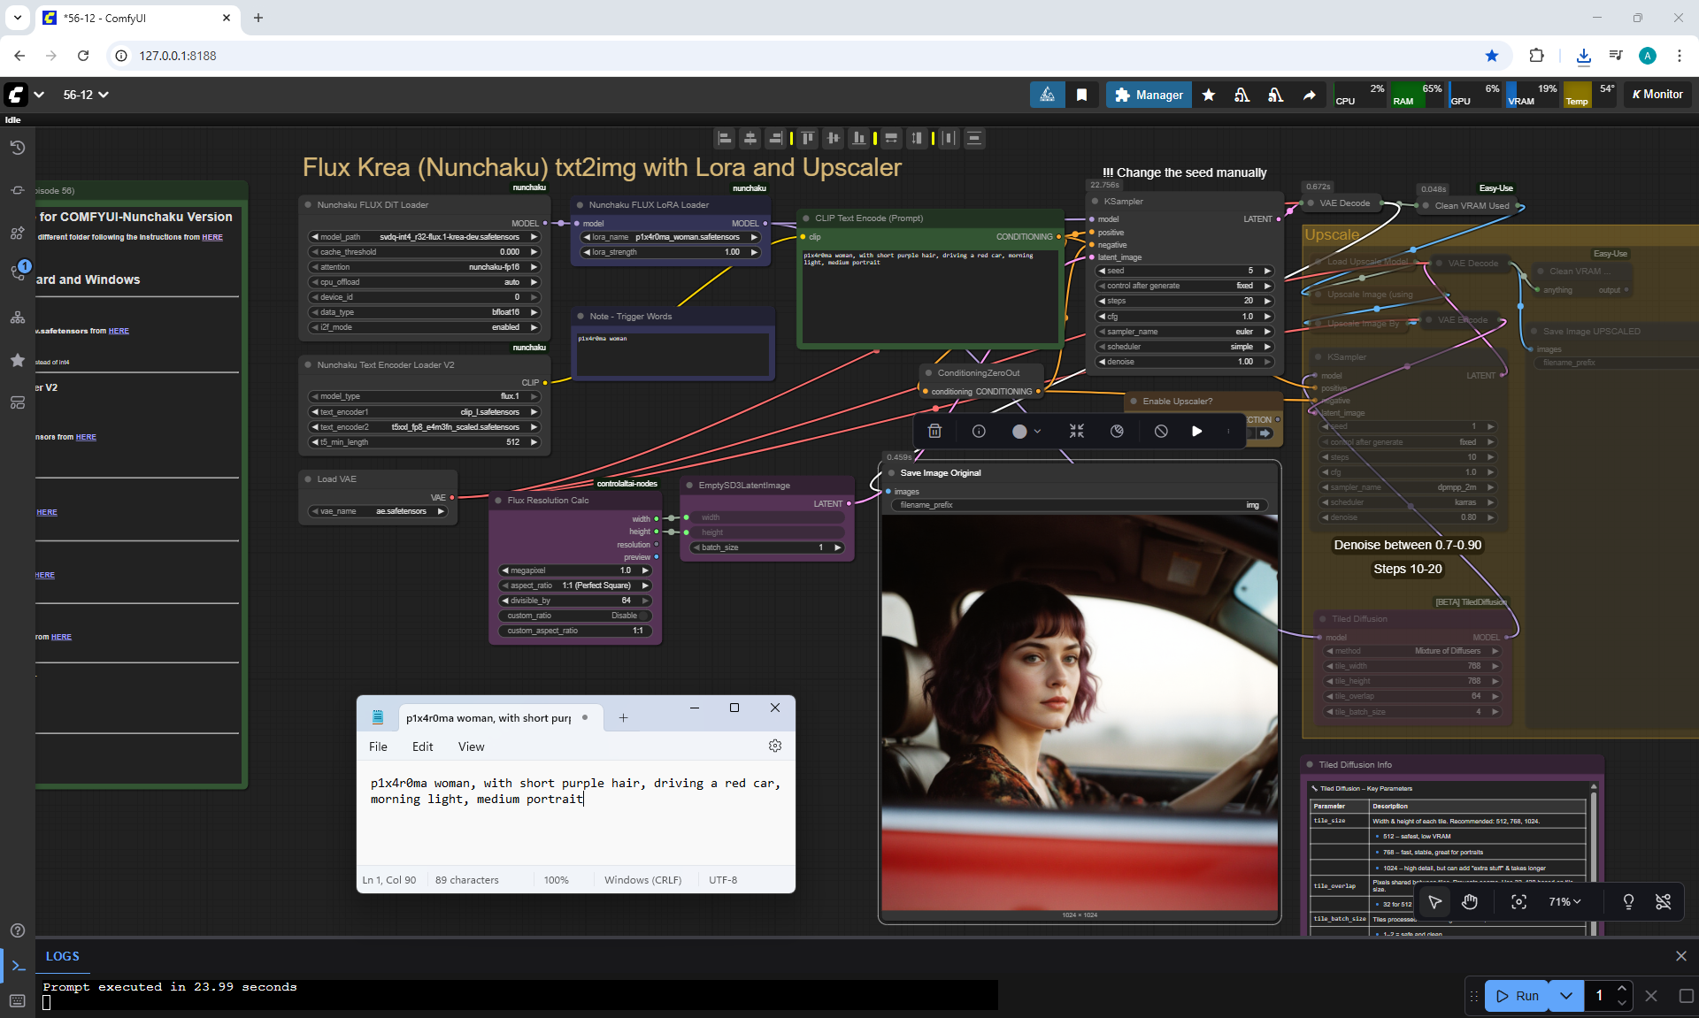The height and width of the screenshot is (1018, 1699).
Task: Open the Manager button
Action: (x=1149, y=95)
